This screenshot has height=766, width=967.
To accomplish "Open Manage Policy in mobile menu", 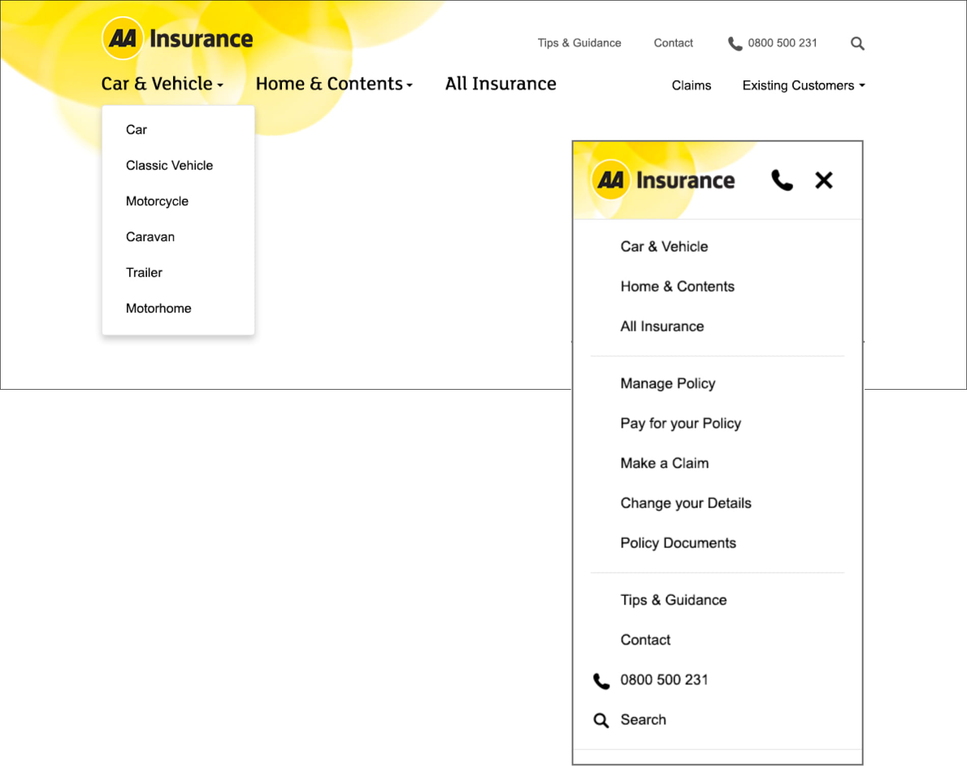I will click(x=668, y=384).
